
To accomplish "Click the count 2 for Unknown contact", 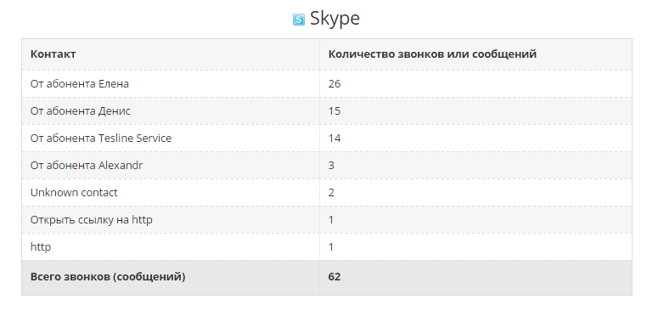I will pos(331,193).
